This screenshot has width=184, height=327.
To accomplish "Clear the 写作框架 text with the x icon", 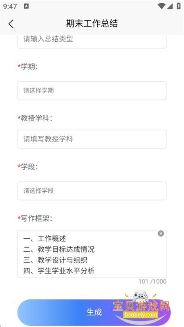I will (x=161, y=233).
